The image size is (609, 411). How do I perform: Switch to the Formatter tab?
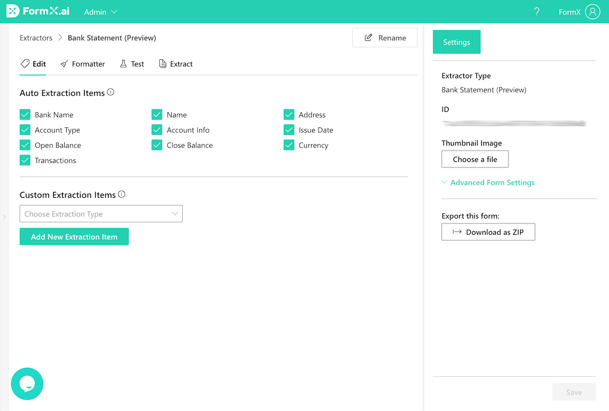tap(83, 64)
